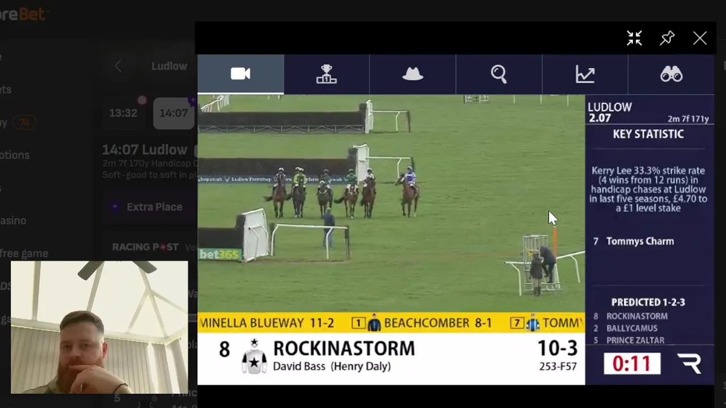The width and height of the screenshot is (726, 408).
Task: Open the free game sidebar item
Action: pos(24,253)
